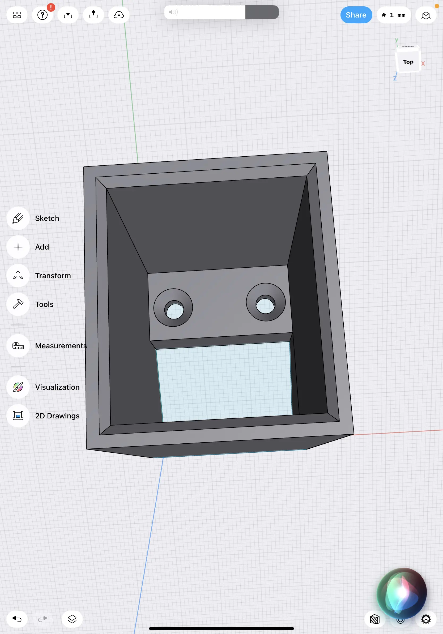Tap the export icon
443x634 pixels.
coord(93,15)
